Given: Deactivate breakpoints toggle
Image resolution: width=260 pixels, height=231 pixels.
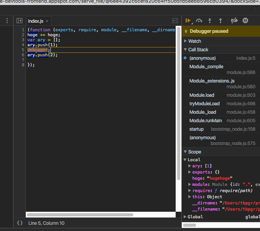Looking at the screenshot, I should tap(234, 20).
